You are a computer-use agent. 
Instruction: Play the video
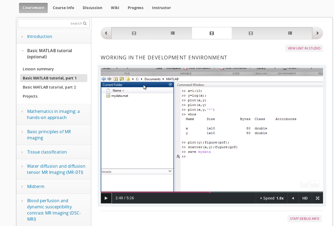(106, 198)
